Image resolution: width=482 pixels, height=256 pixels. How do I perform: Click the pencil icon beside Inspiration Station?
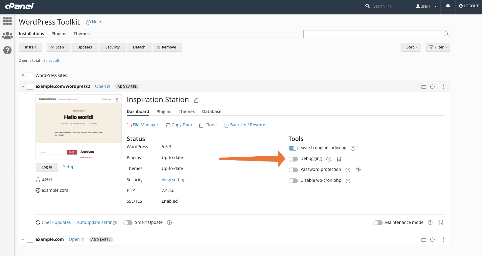coord(196,100)
